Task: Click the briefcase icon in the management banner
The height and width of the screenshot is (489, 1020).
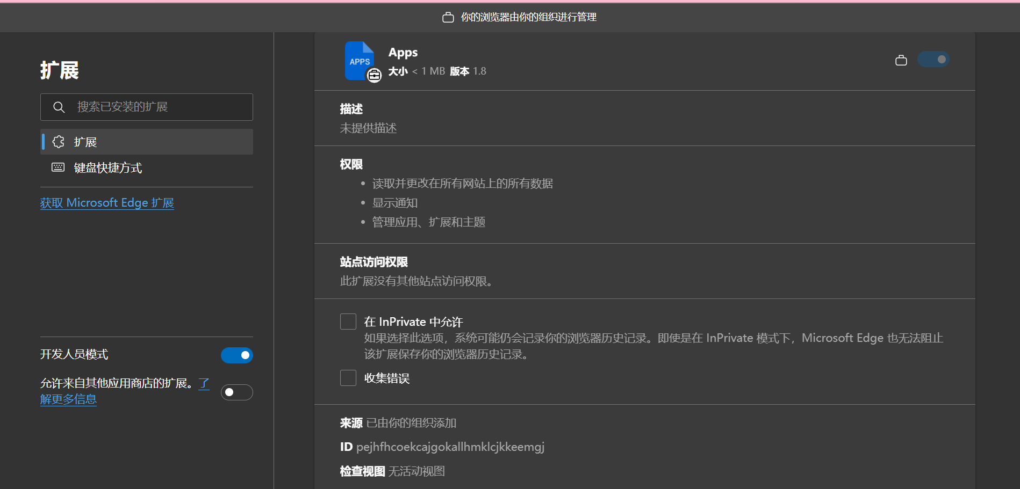Action: [448, 18]
